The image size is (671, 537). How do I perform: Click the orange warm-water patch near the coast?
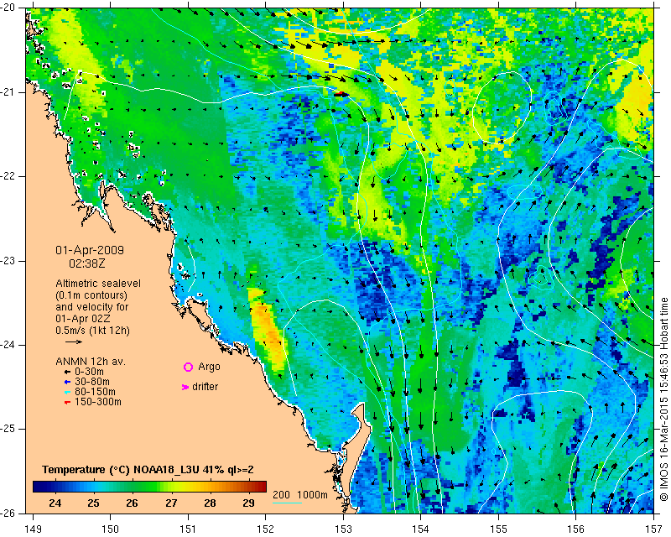268,330
